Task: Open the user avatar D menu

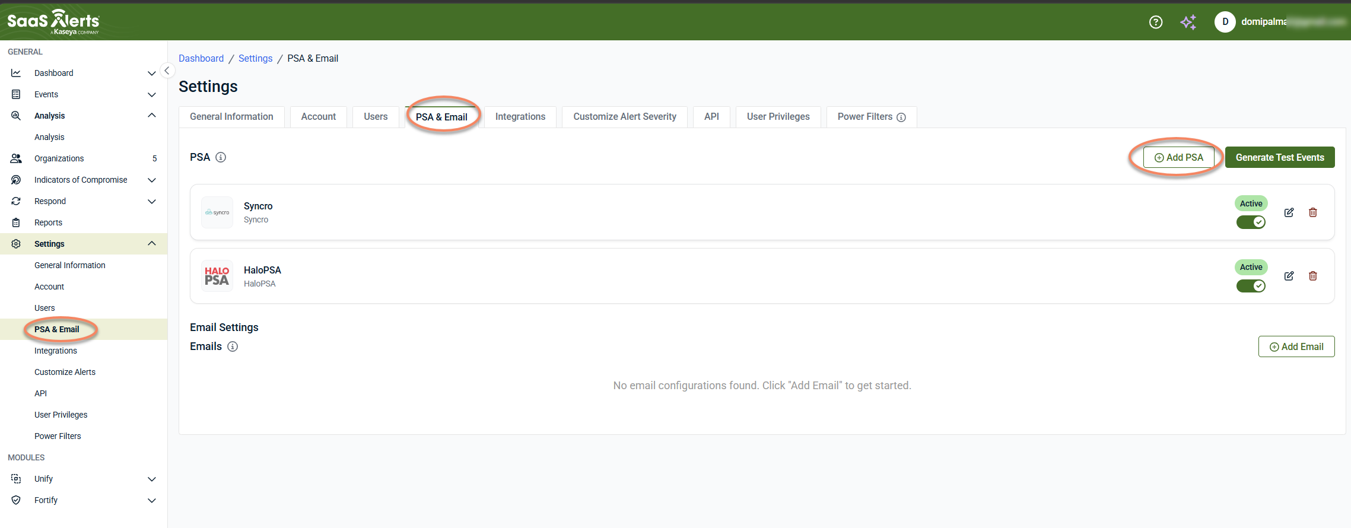Action: pos(1225,22)
